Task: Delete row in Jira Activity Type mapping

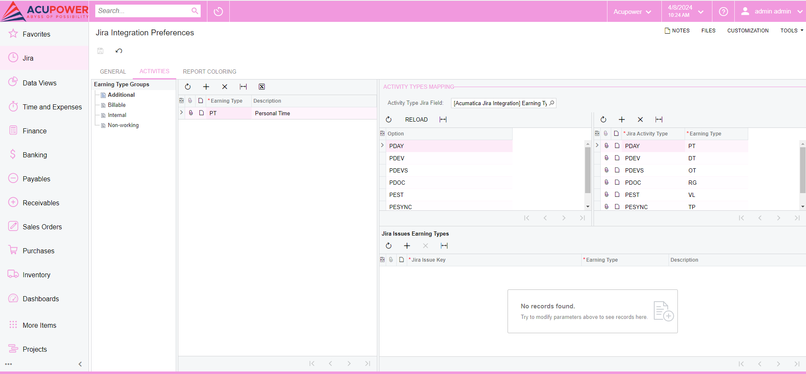Action: click(x=640, y=119)
